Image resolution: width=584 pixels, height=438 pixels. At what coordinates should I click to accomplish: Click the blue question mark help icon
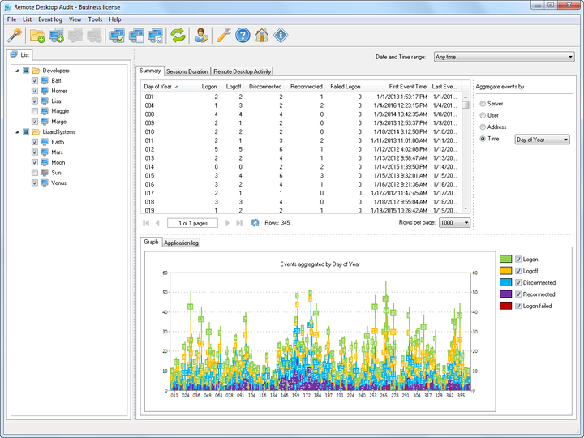tap(243, 36)
